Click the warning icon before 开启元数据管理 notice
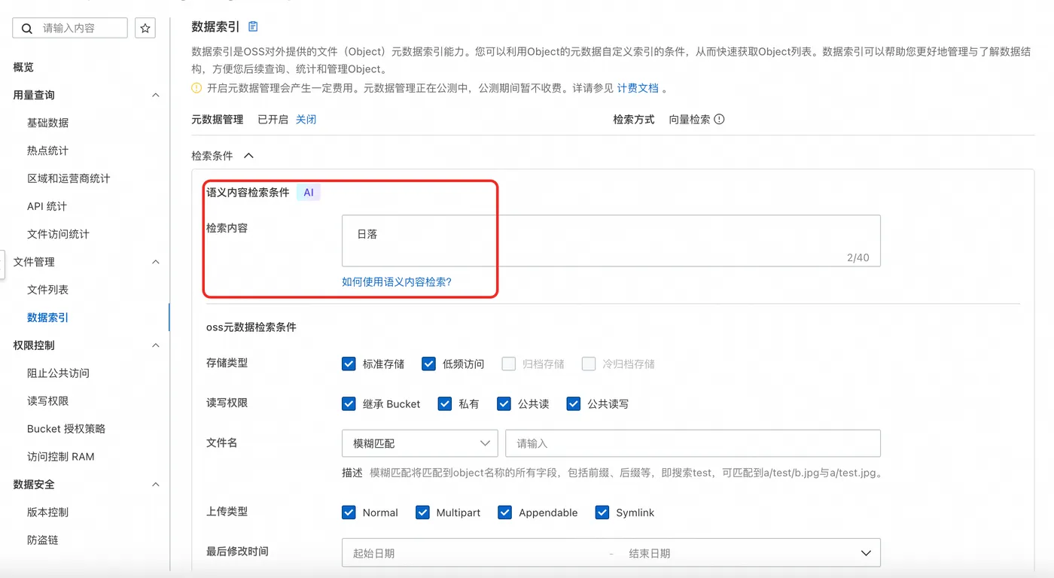1054x578 pixels. (196, 88)
